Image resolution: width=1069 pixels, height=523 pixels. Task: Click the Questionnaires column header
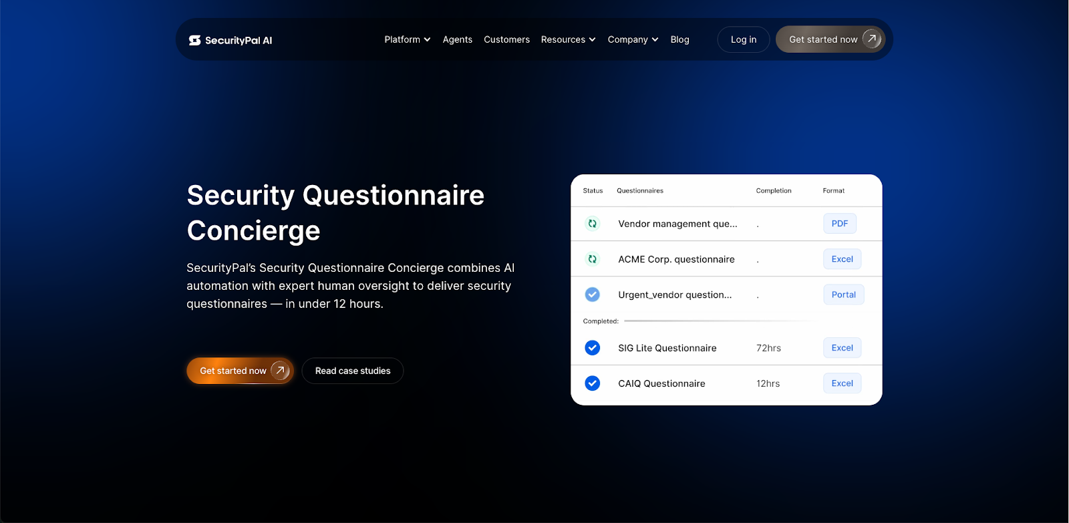[x=640, y=191]
